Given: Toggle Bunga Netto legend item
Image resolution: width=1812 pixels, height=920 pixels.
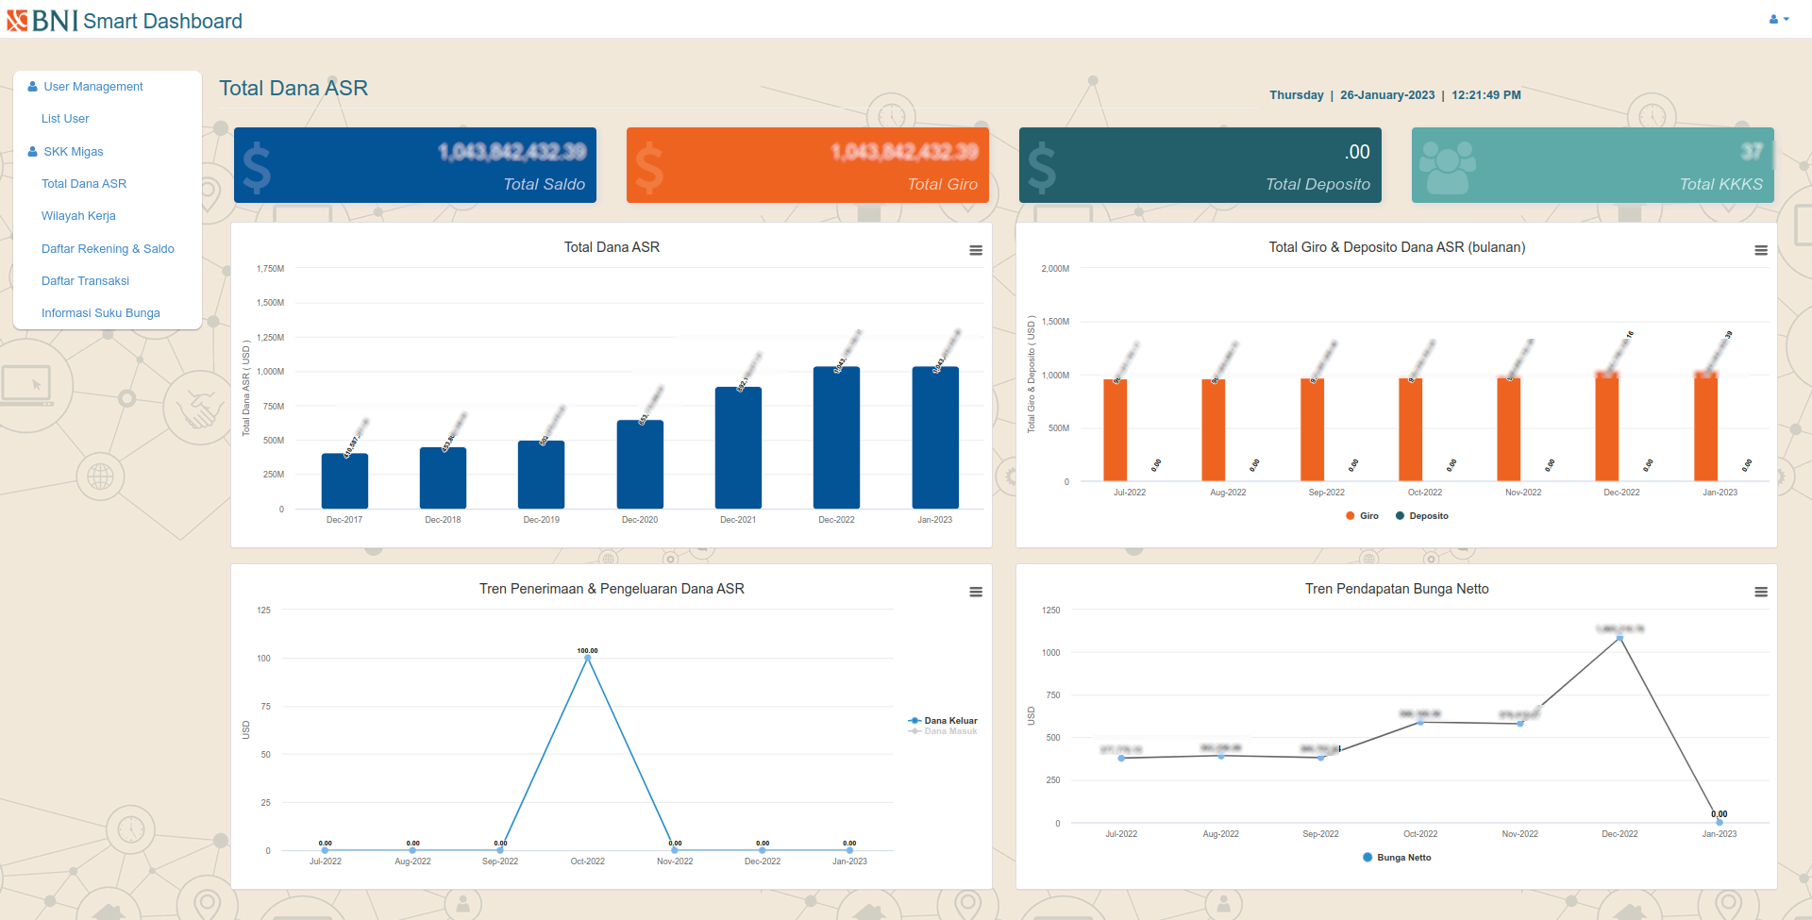Looking at the screenshot, I should [x=1398, y=858].
